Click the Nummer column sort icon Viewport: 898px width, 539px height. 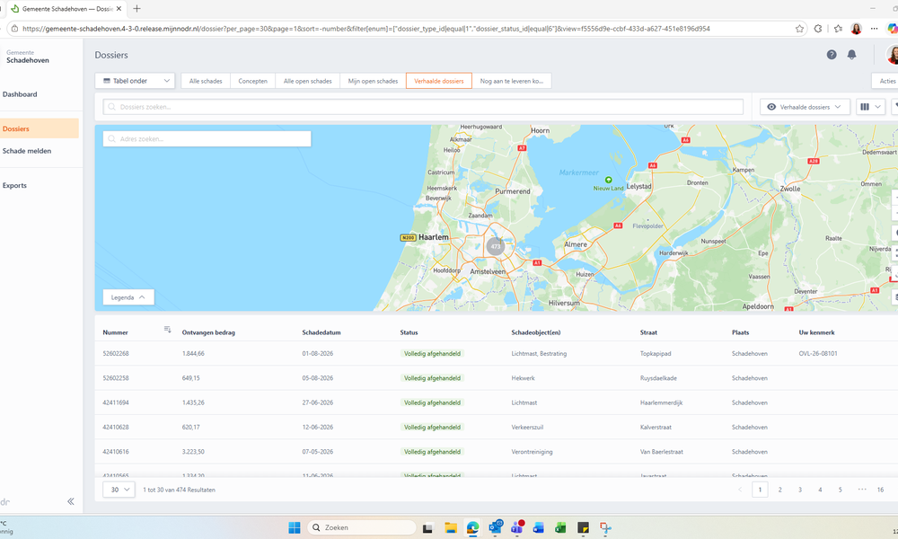pos(167,330)
